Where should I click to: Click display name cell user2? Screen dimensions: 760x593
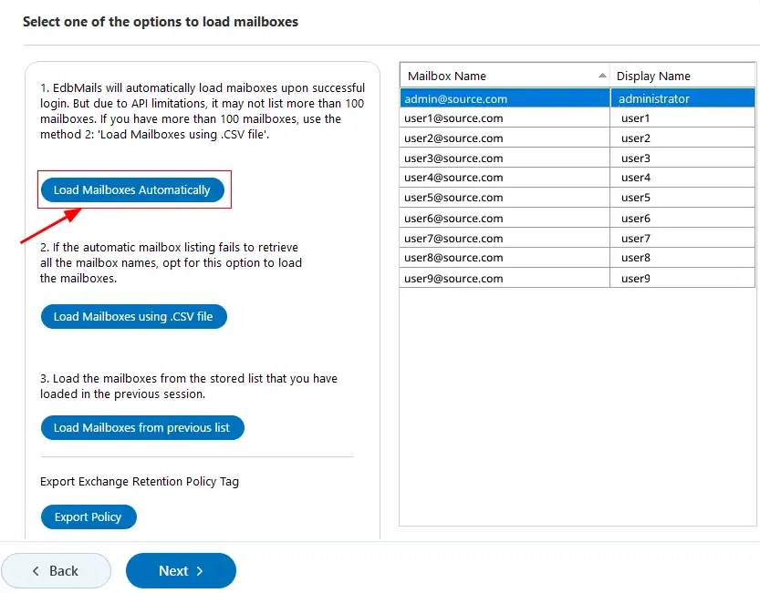[682, 138]
